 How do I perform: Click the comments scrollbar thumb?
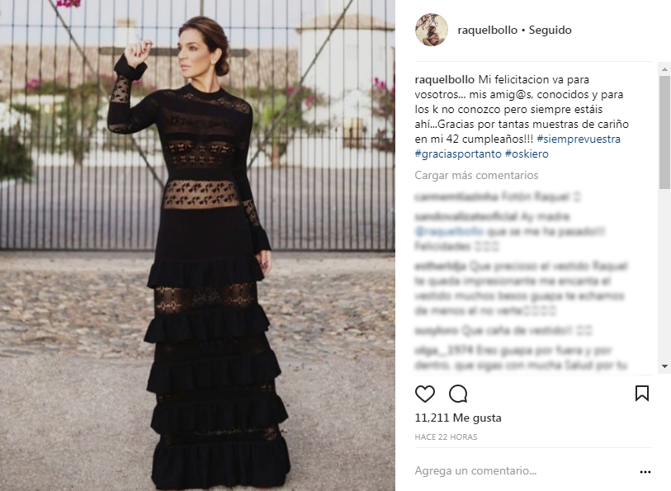[664, 132]
